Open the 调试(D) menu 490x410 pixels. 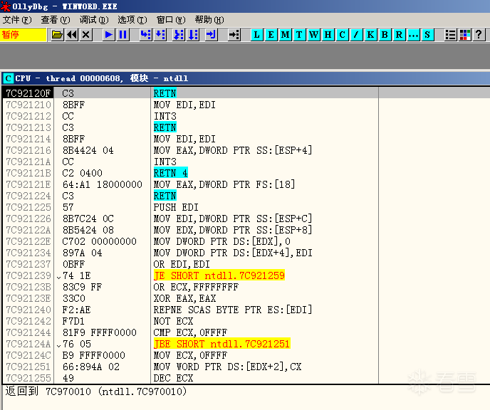94,20
